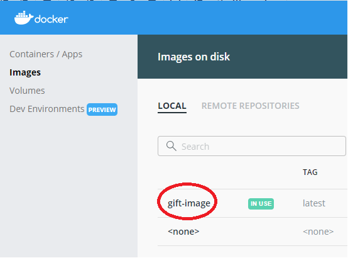
Task: Select Images in the sidebar
Action: tap(25, 72)
